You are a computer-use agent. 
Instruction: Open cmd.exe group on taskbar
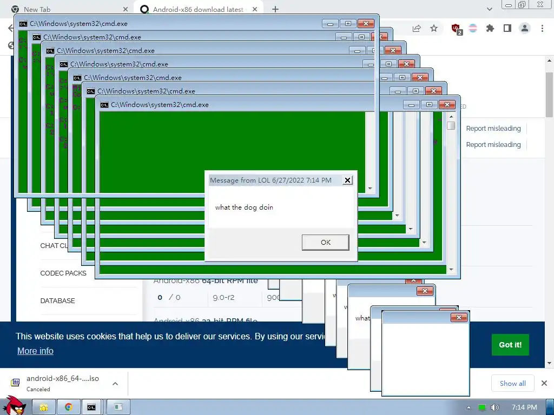tap(93, 407)
